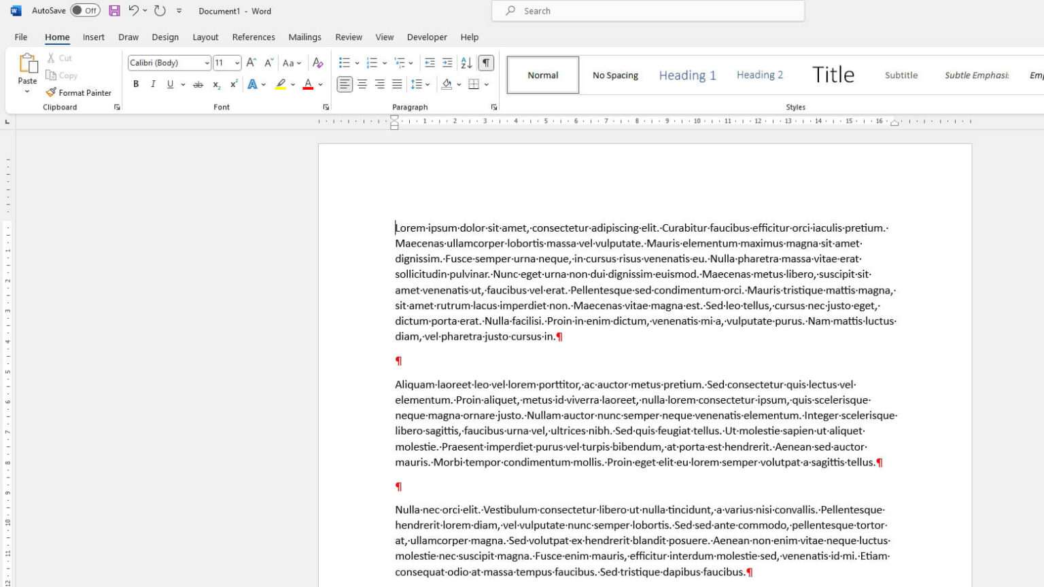Highlight text with yellow highlighter
1044x587 pixels.
(x=280, y=84)
